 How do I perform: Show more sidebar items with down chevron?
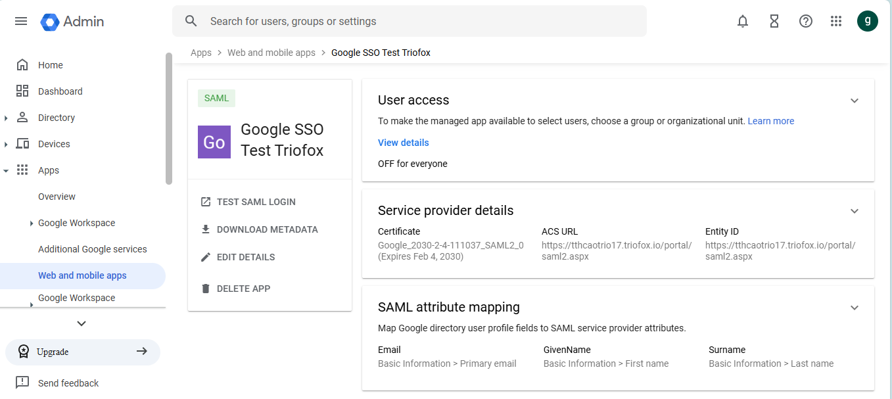pos(82,323)
